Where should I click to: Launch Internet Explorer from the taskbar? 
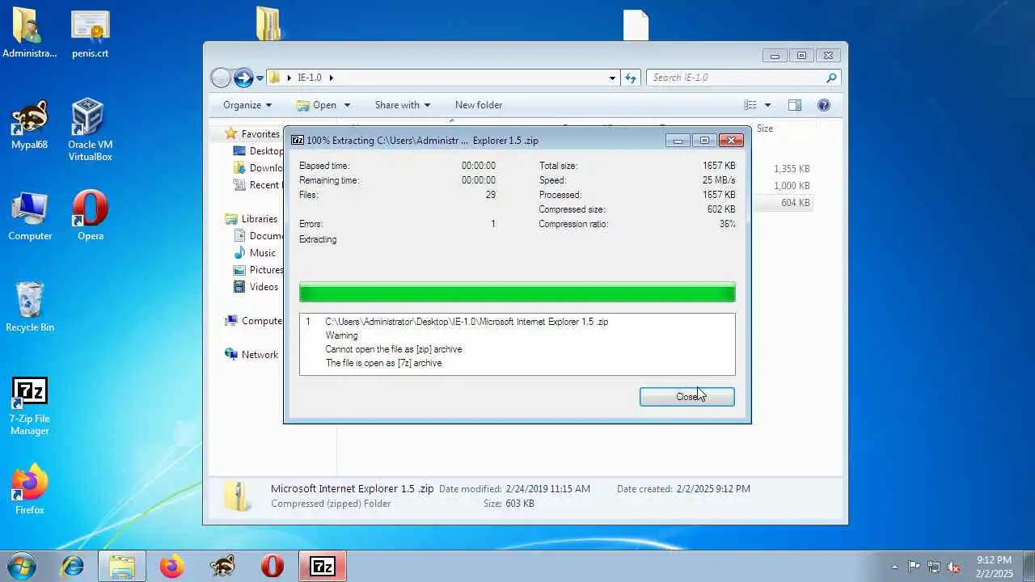73,566
